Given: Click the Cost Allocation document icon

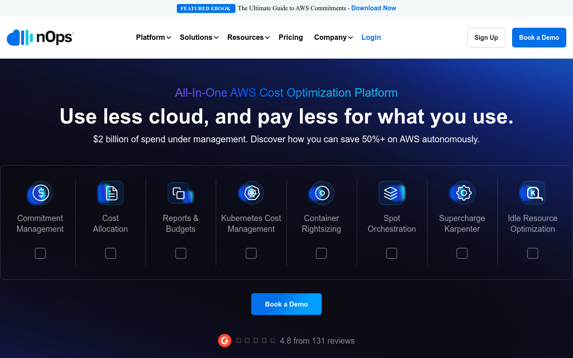Looking at the screenshot, I should (111, 193).
